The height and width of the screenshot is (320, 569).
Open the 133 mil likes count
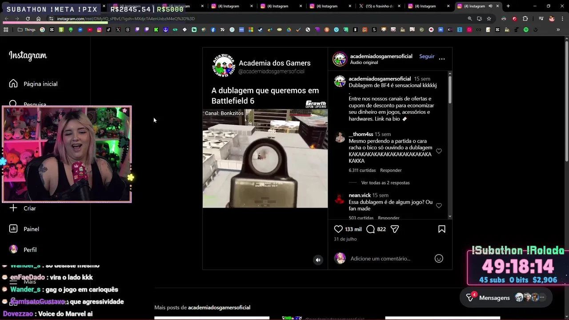point(353,229)
